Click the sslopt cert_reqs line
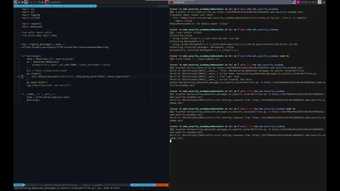The height and width of the screenshot is (191, 340). (71, 65)
